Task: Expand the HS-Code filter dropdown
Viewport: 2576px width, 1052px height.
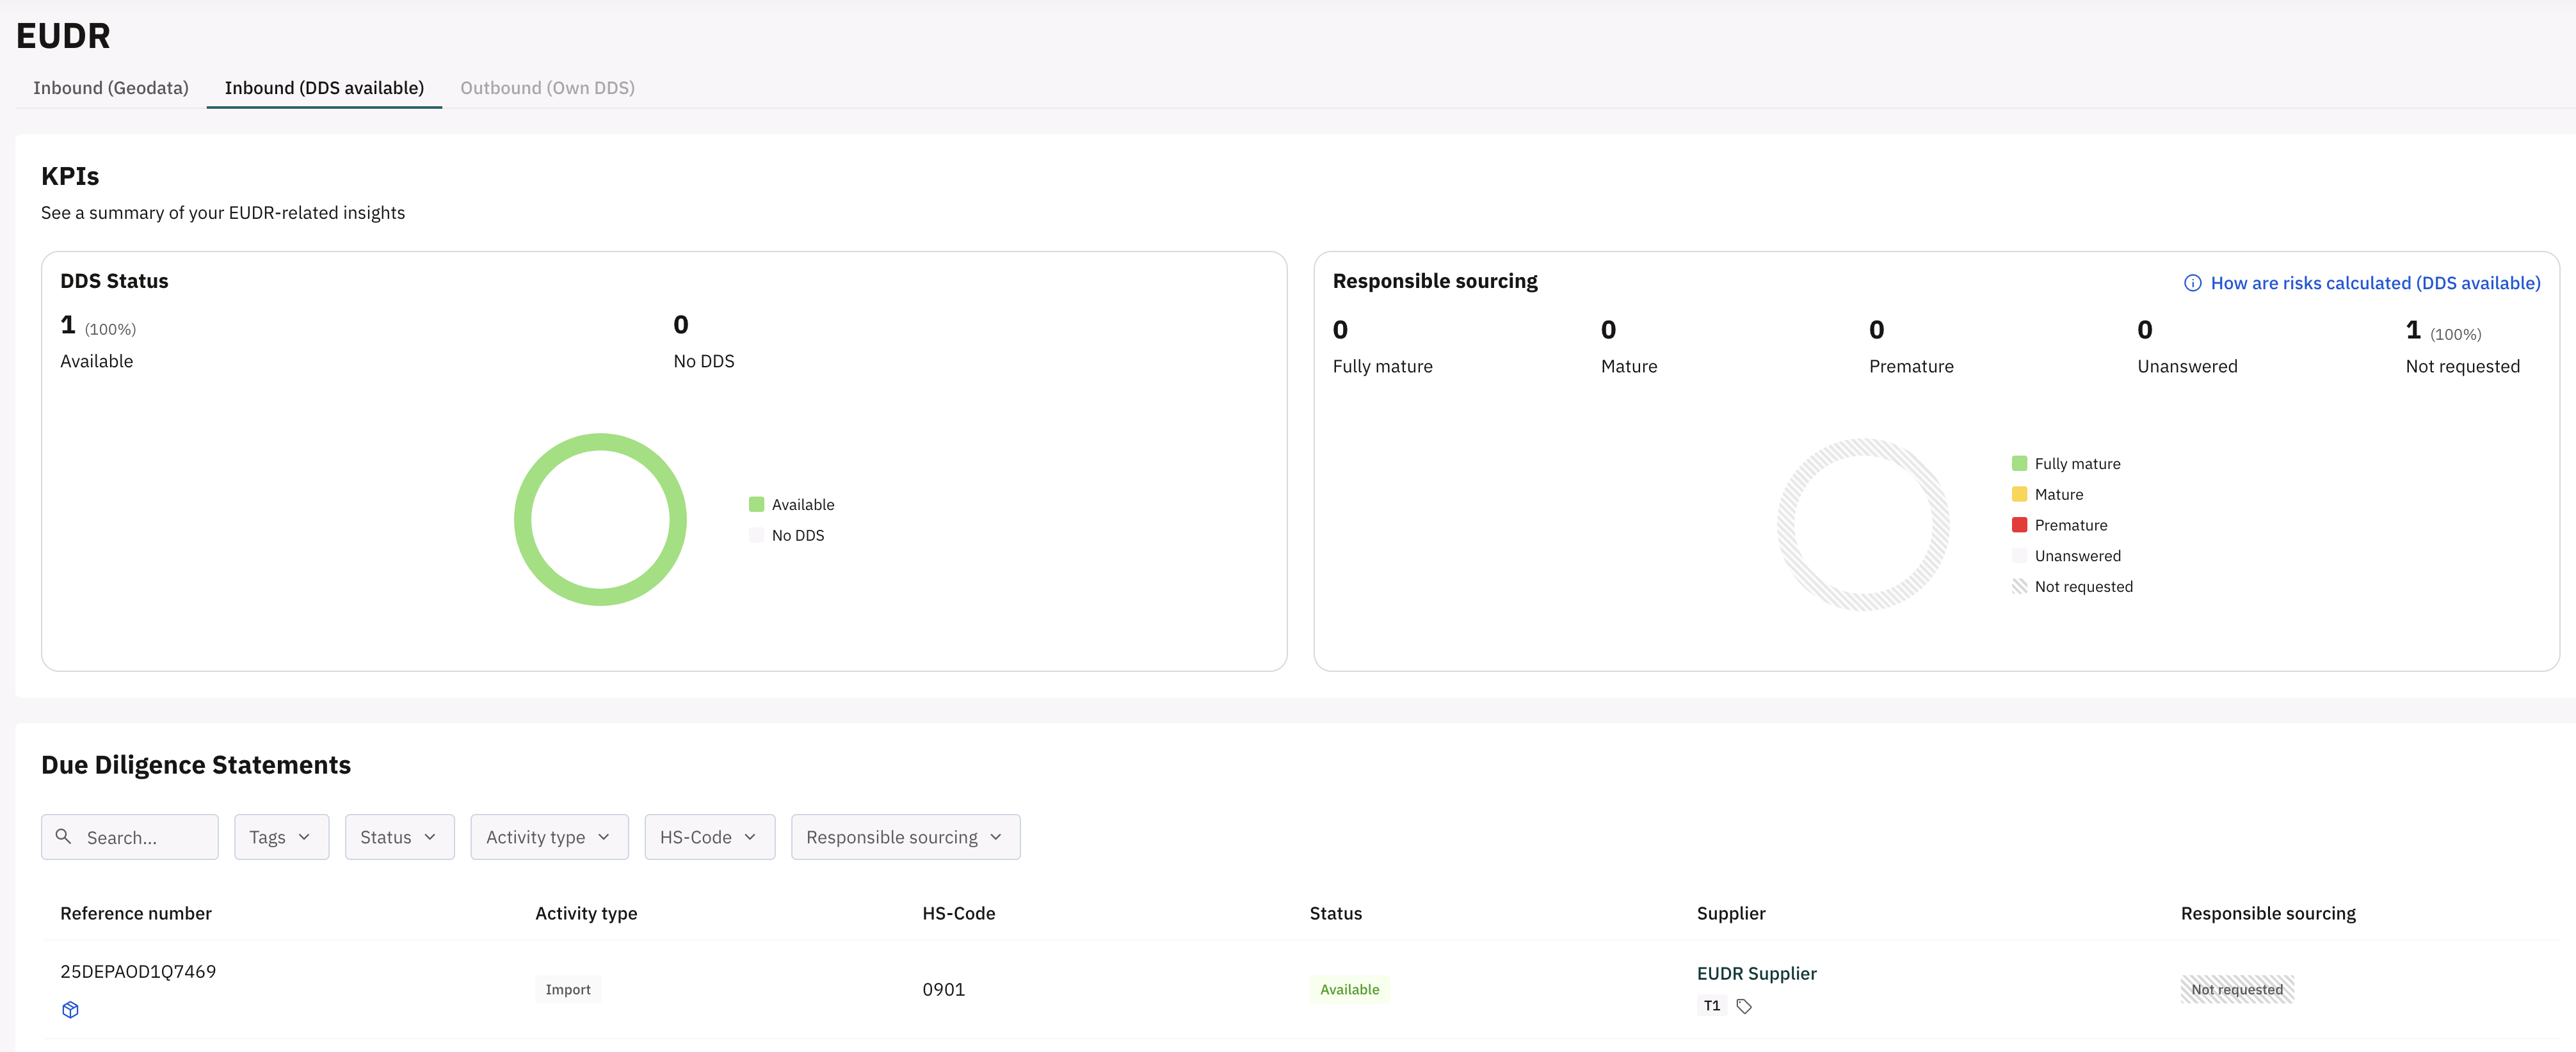Action: (x=709, y=837)
